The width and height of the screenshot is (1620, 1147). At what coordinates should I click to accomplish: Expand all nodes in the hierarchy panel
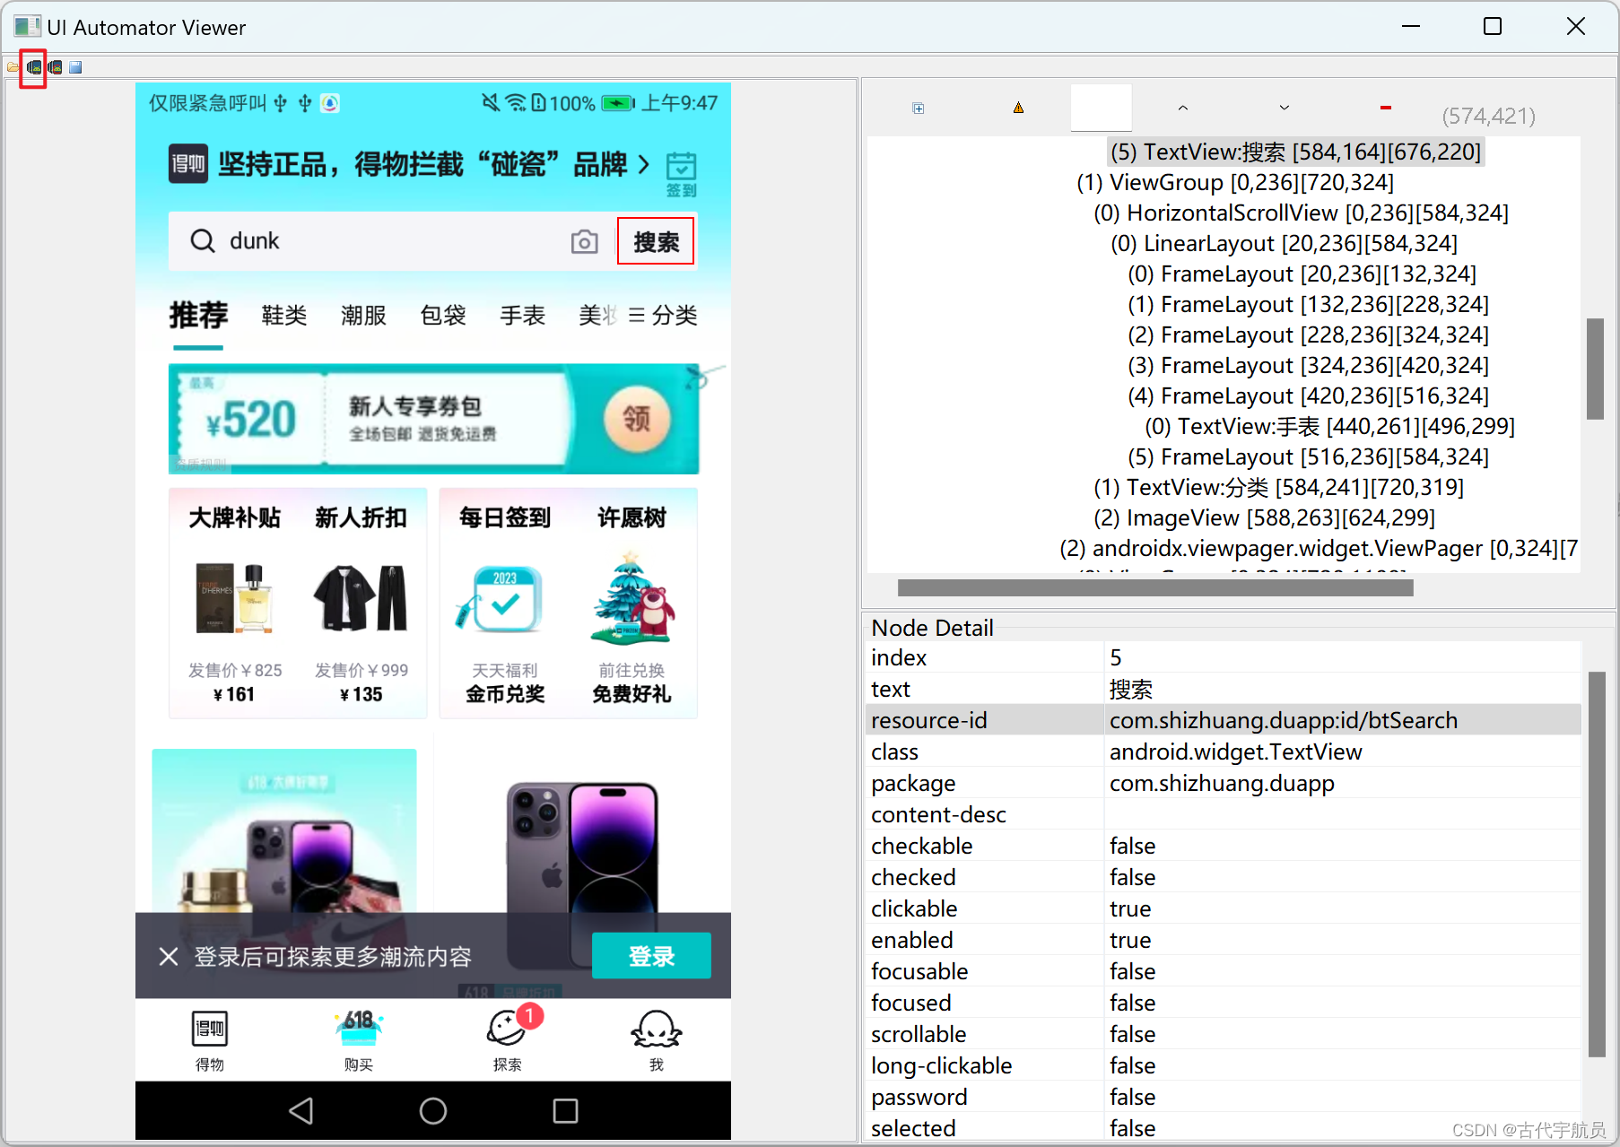tap(918, 108)
